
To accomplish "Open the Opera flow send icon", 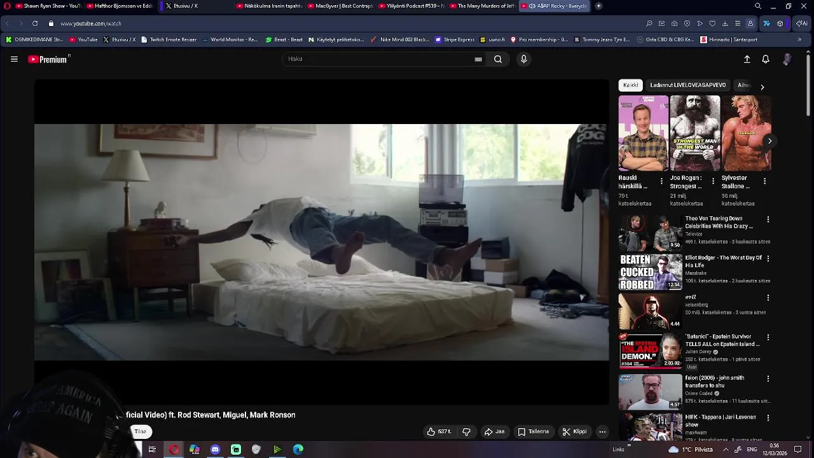I will (700, 24).
